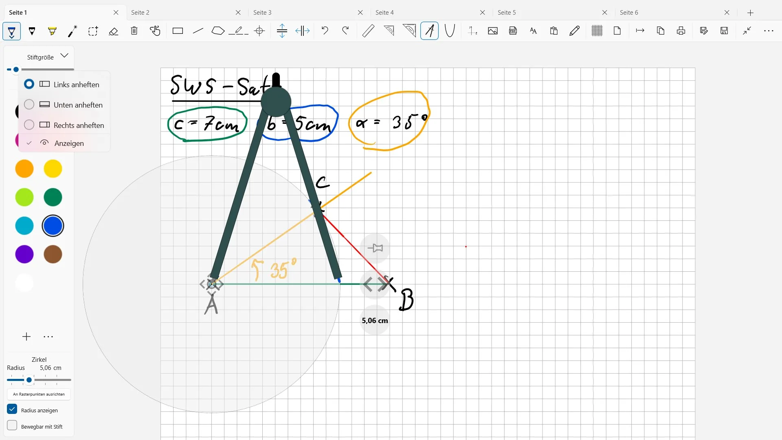The height and width of the screenshot is (440, 782).
Task: Click the trash delete icon
Action: click(x=134, y=31)
